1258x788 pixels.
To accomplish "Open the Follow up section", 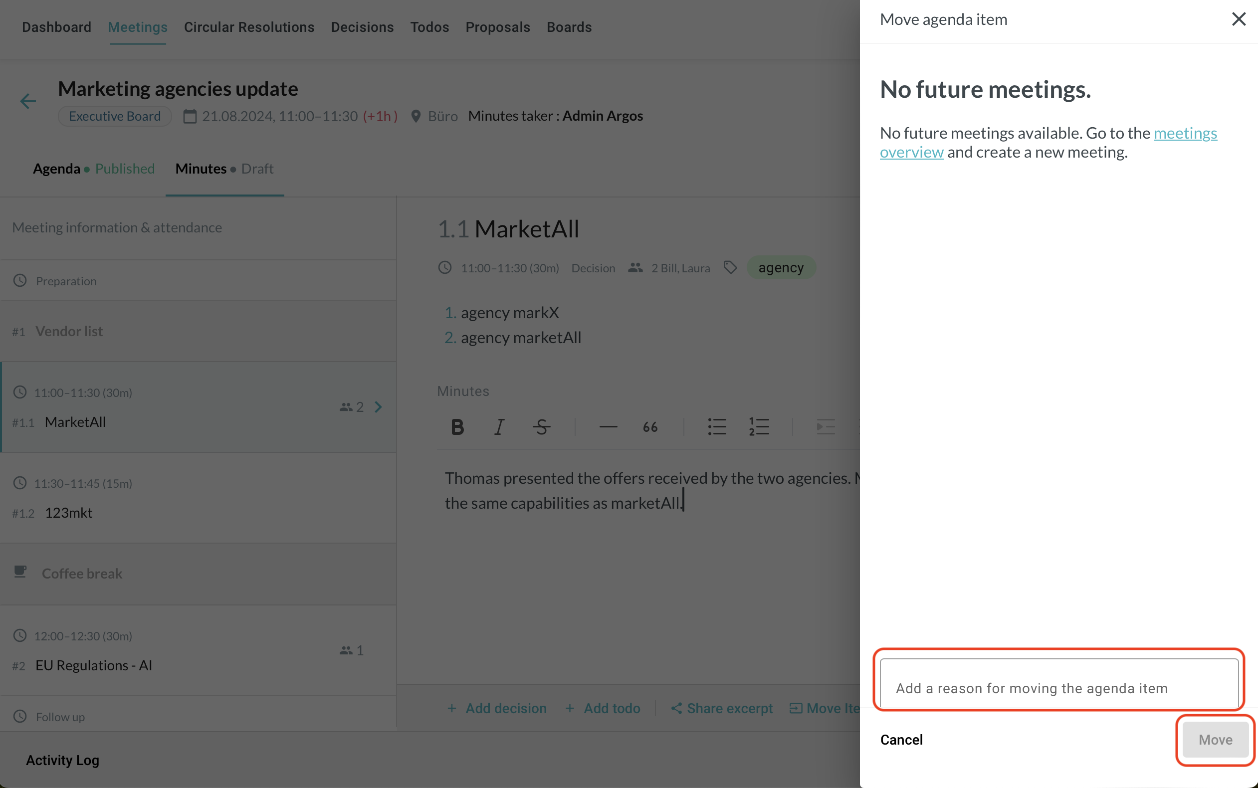I will click(60, 717).
